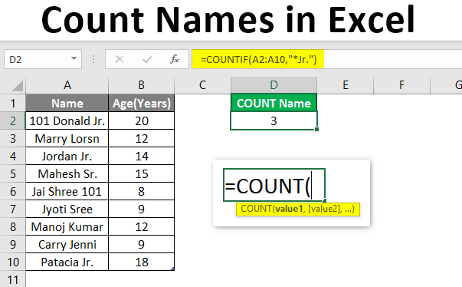
Task: Click '[value2]' in COUNT function tooltip
Action: coord(324,209)
